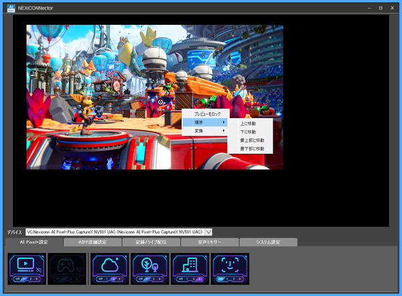Select the trees nature scene mode icon
This screenshot has width=402, height=296.
(x=149, y=268)
